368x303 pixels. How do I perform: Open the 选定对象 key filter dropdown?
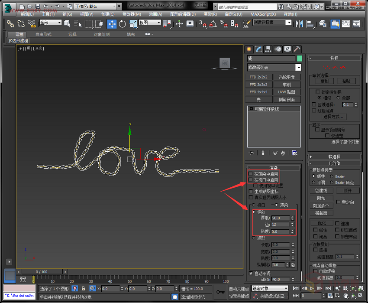(x=270, y=288)
